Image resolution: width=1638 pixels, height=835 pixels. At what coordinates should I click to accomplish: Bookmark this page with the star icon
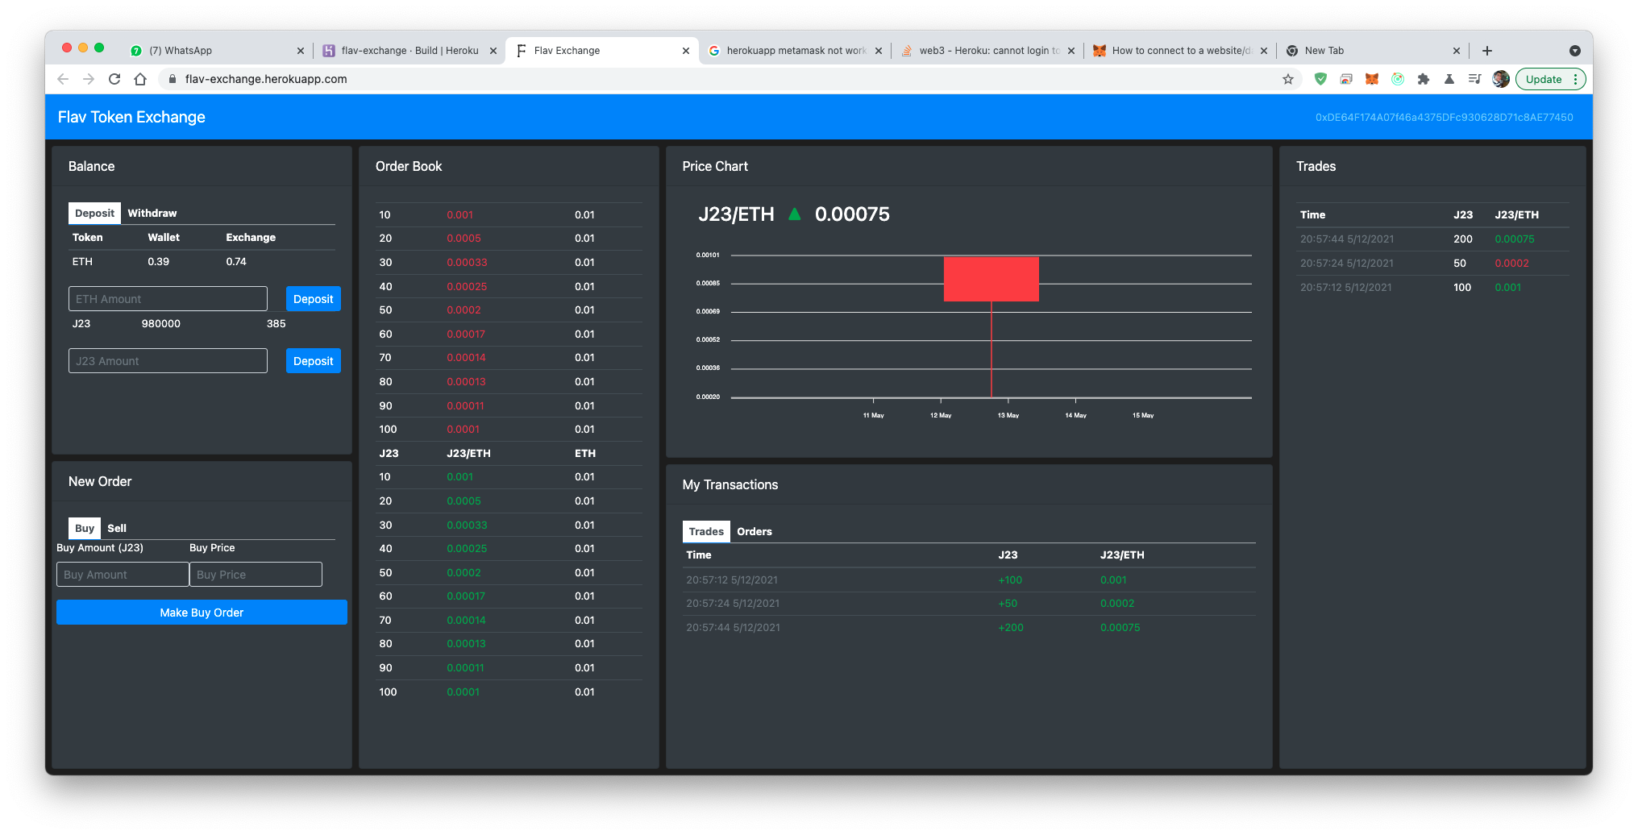tap(1289, 79)
